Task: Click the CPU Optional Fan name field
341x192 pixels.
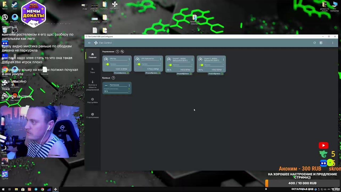Action: (149, 59)
